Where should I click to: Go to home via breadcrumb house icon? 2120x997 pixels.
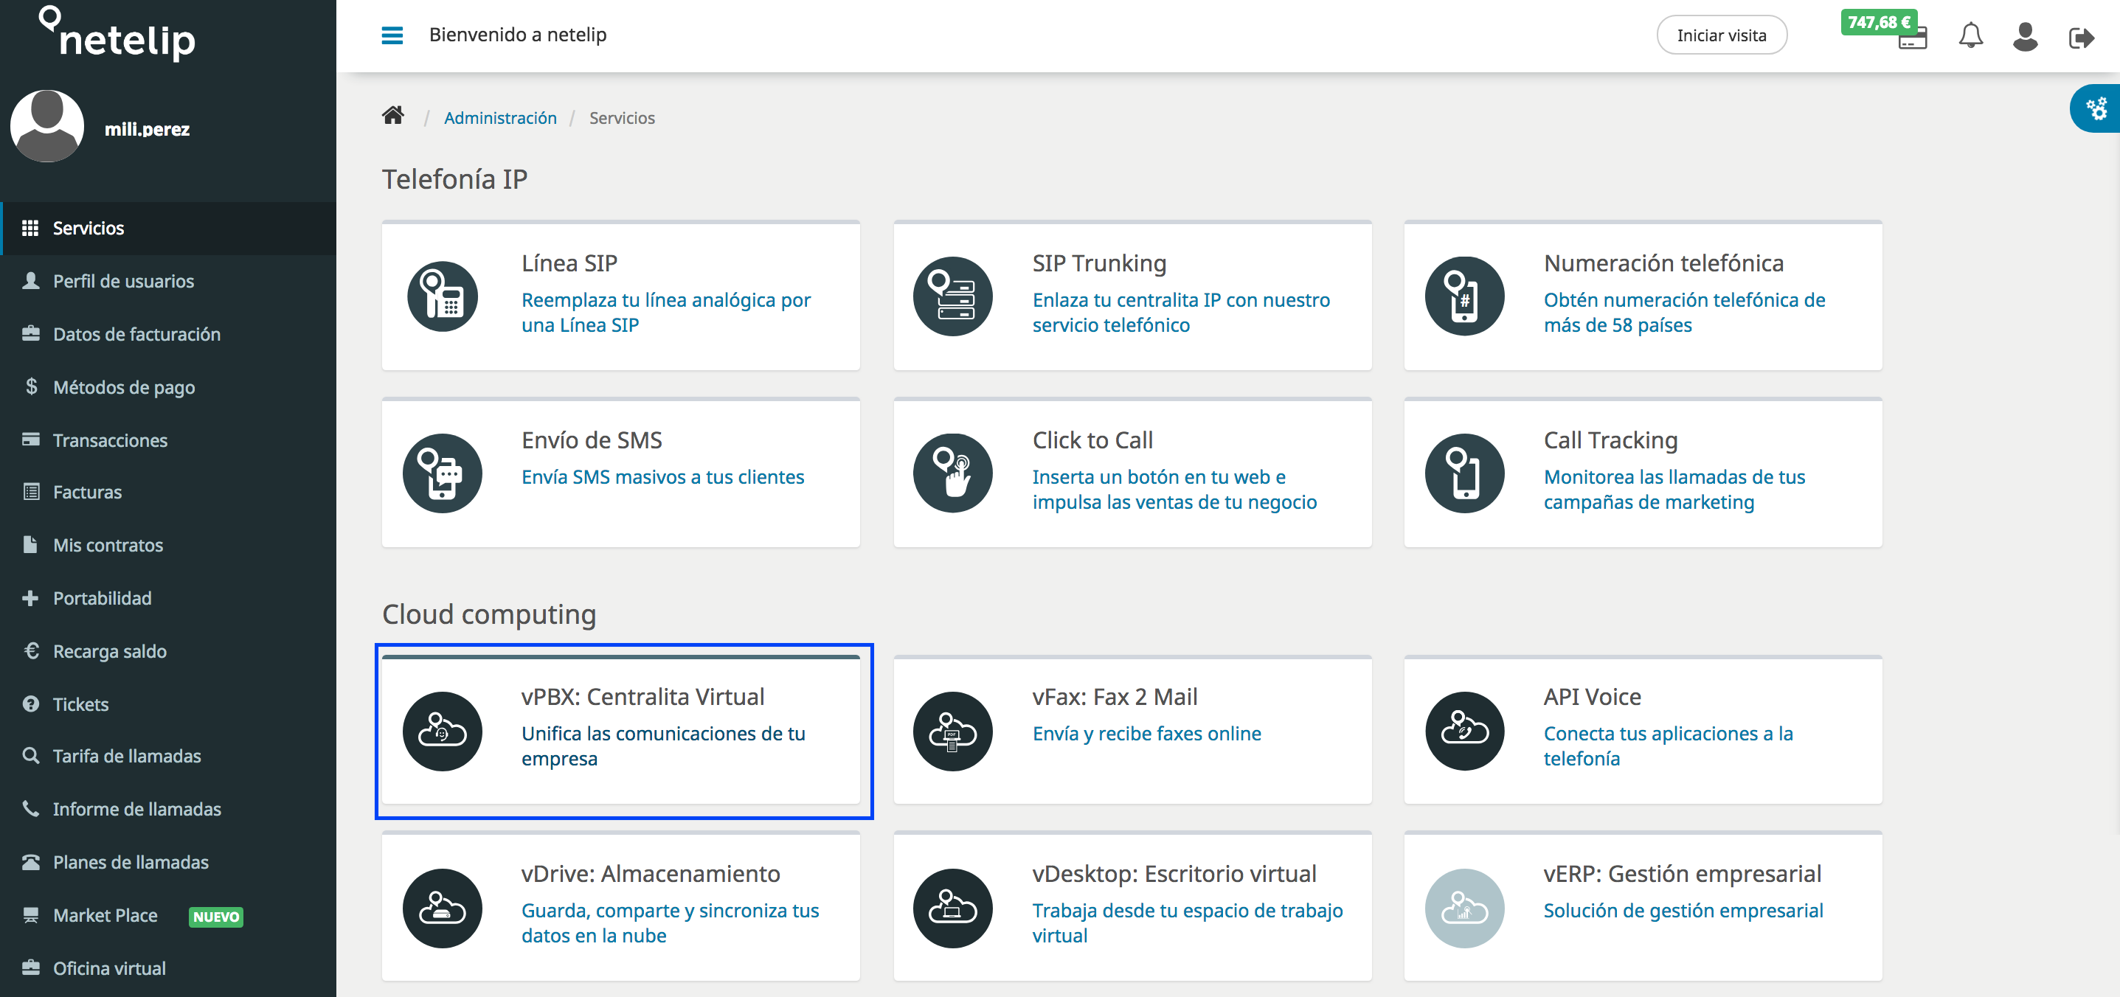(392, 115)
